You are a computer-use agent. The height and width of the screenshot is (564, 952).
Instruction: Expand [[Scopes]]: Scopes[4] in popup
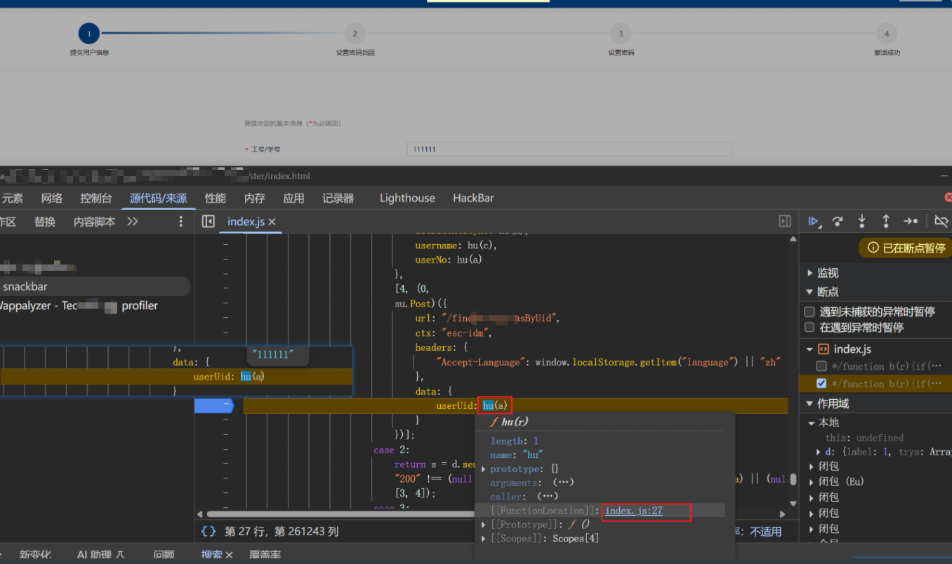point(483,539)
